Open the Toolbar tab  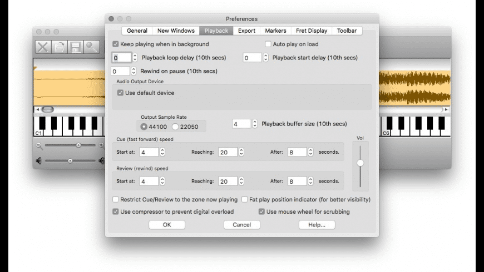pyautogui.click(x=347, y=31)
